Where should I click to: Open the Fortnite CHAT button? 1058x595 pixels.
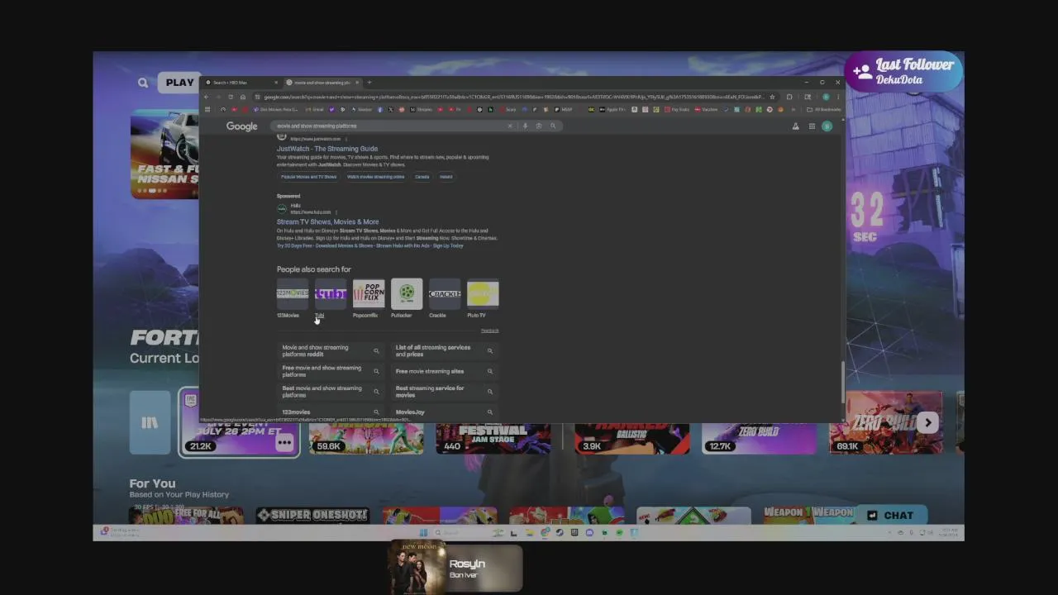pos(891,515)
